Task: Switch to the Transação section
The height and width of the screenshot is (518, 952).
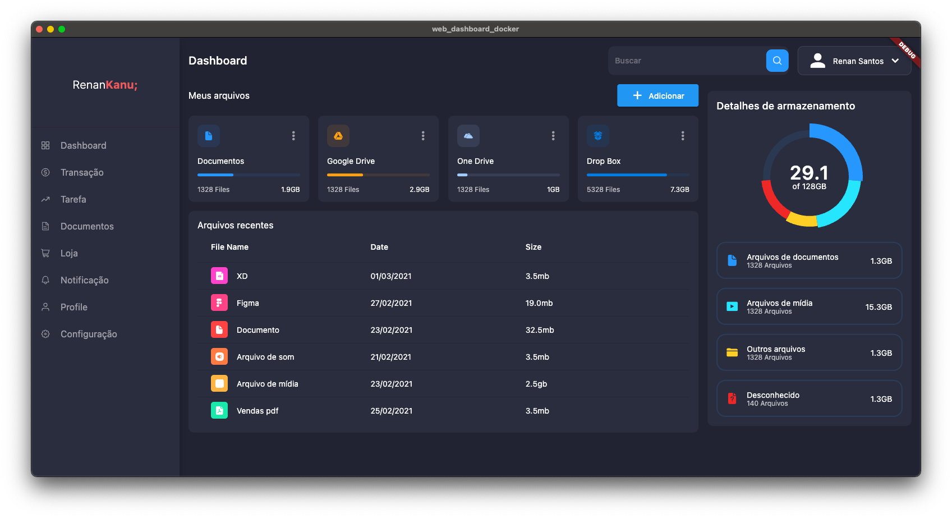Action: 81,172
